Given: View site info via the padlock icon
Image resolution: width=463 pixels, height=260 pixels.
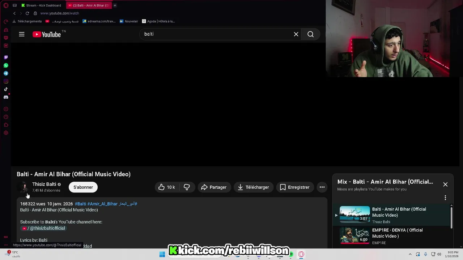Looking at the screenshot, I should [x=35, y=13].
